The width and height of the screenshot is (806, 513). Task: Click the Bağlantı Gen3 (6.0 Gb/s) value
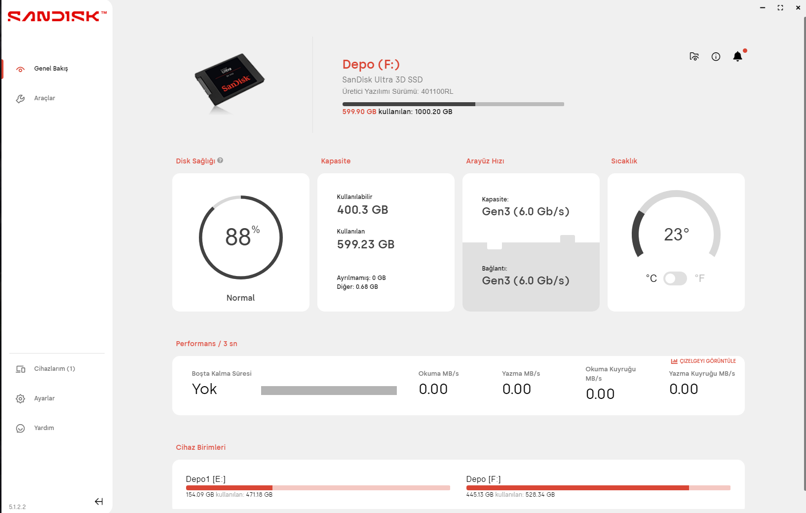pos(526,280)
